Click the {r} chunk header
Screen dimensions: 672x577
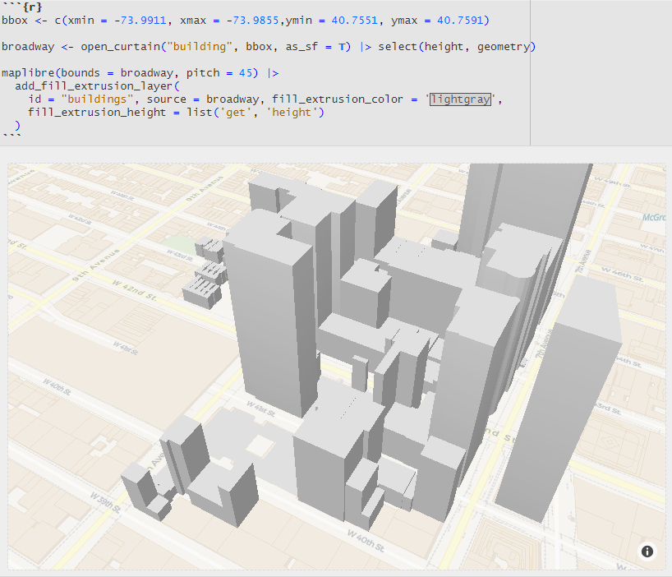click(x=32, y=7)
